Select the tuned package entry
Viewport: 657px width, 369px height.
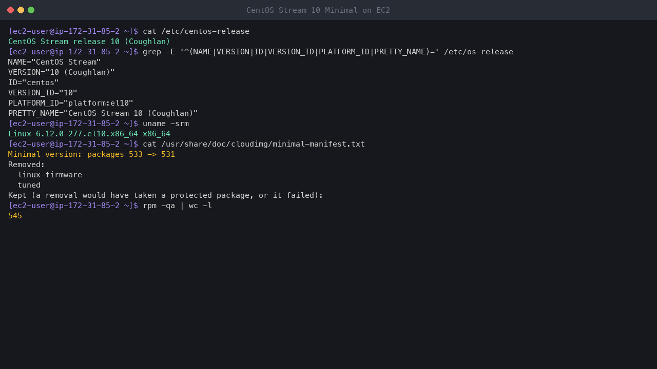[x=29, y=185]
